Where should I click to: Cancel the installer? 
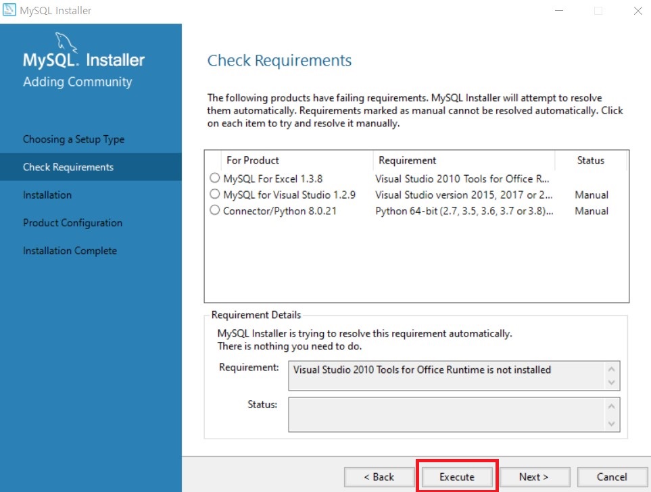tap(612, 476)
